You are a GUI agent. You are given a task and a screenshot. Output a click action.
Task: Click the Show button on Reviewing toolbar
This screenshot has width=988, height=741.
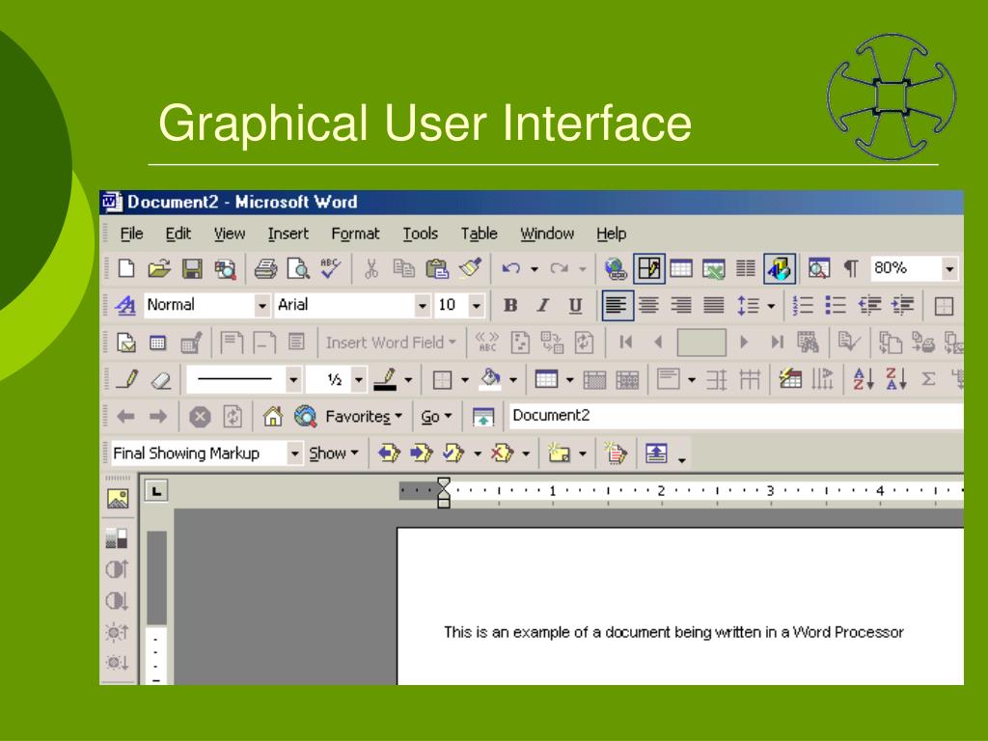click(x=333, y=453)
